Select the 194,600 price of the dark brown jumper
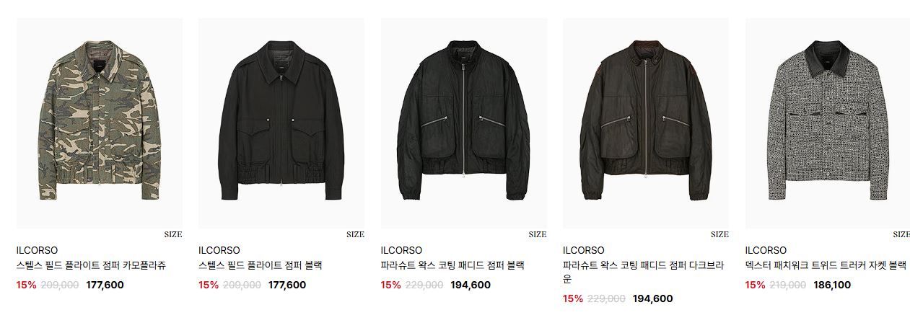Viewport: 910px width, 328px height. point(652,298)
